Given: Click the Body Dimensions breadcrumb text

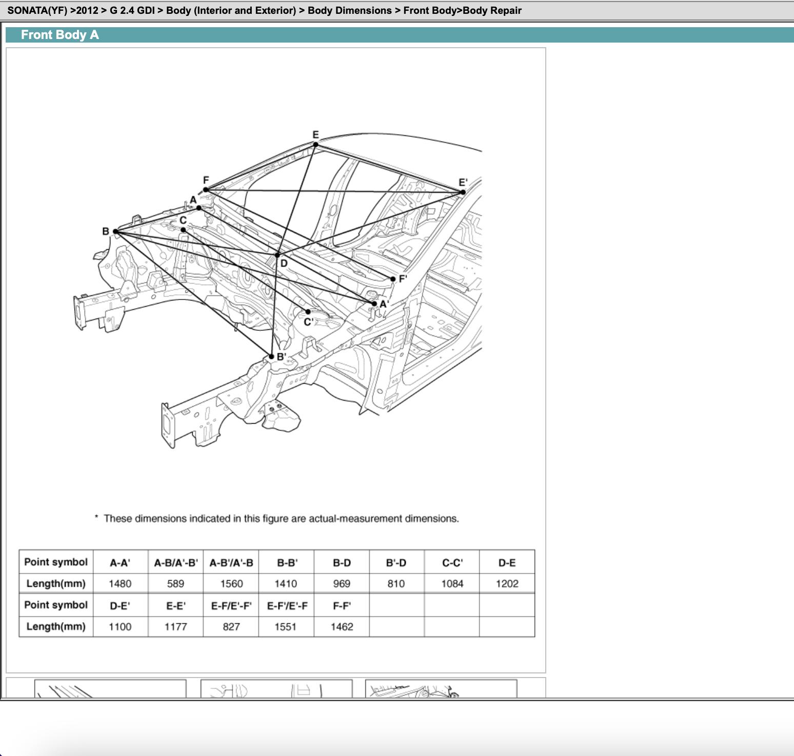Looking at the screenshot, I should 349,10.
